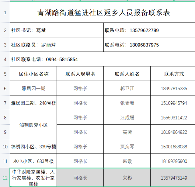
Task: Select the phone cell 15559311422
Action: pos(173,117)
